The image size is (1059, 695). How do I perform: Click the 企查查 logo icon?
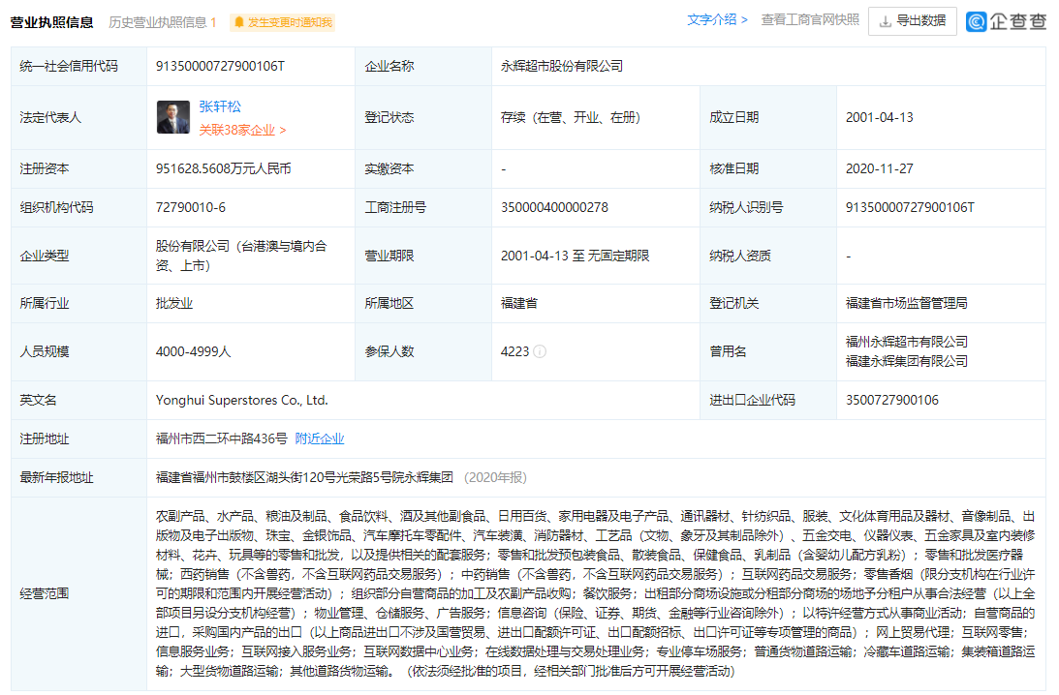pos(977,21)
